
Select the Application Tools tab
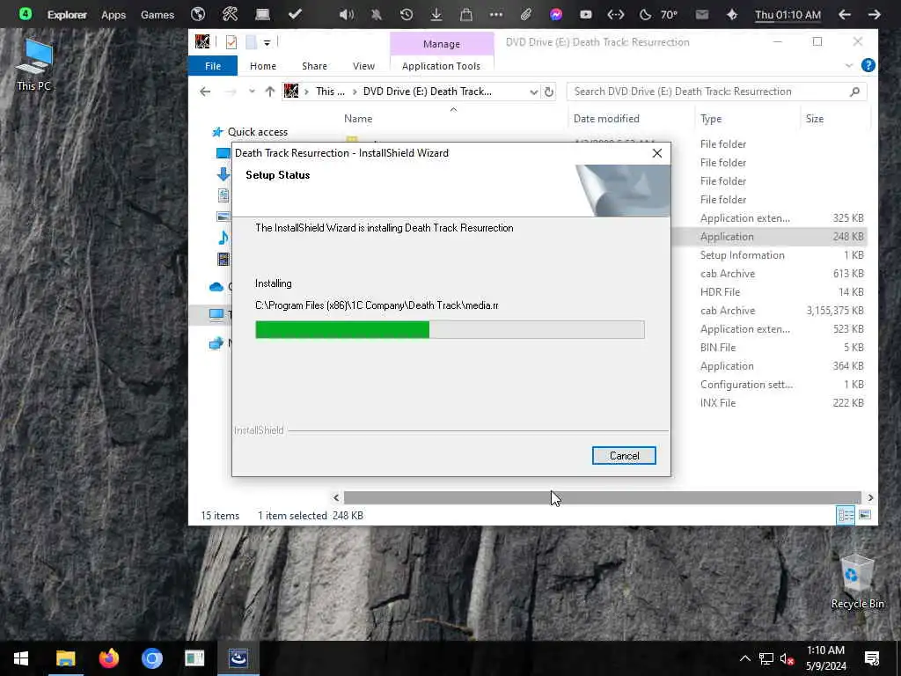pyautogui.click(x=441, y=66)
